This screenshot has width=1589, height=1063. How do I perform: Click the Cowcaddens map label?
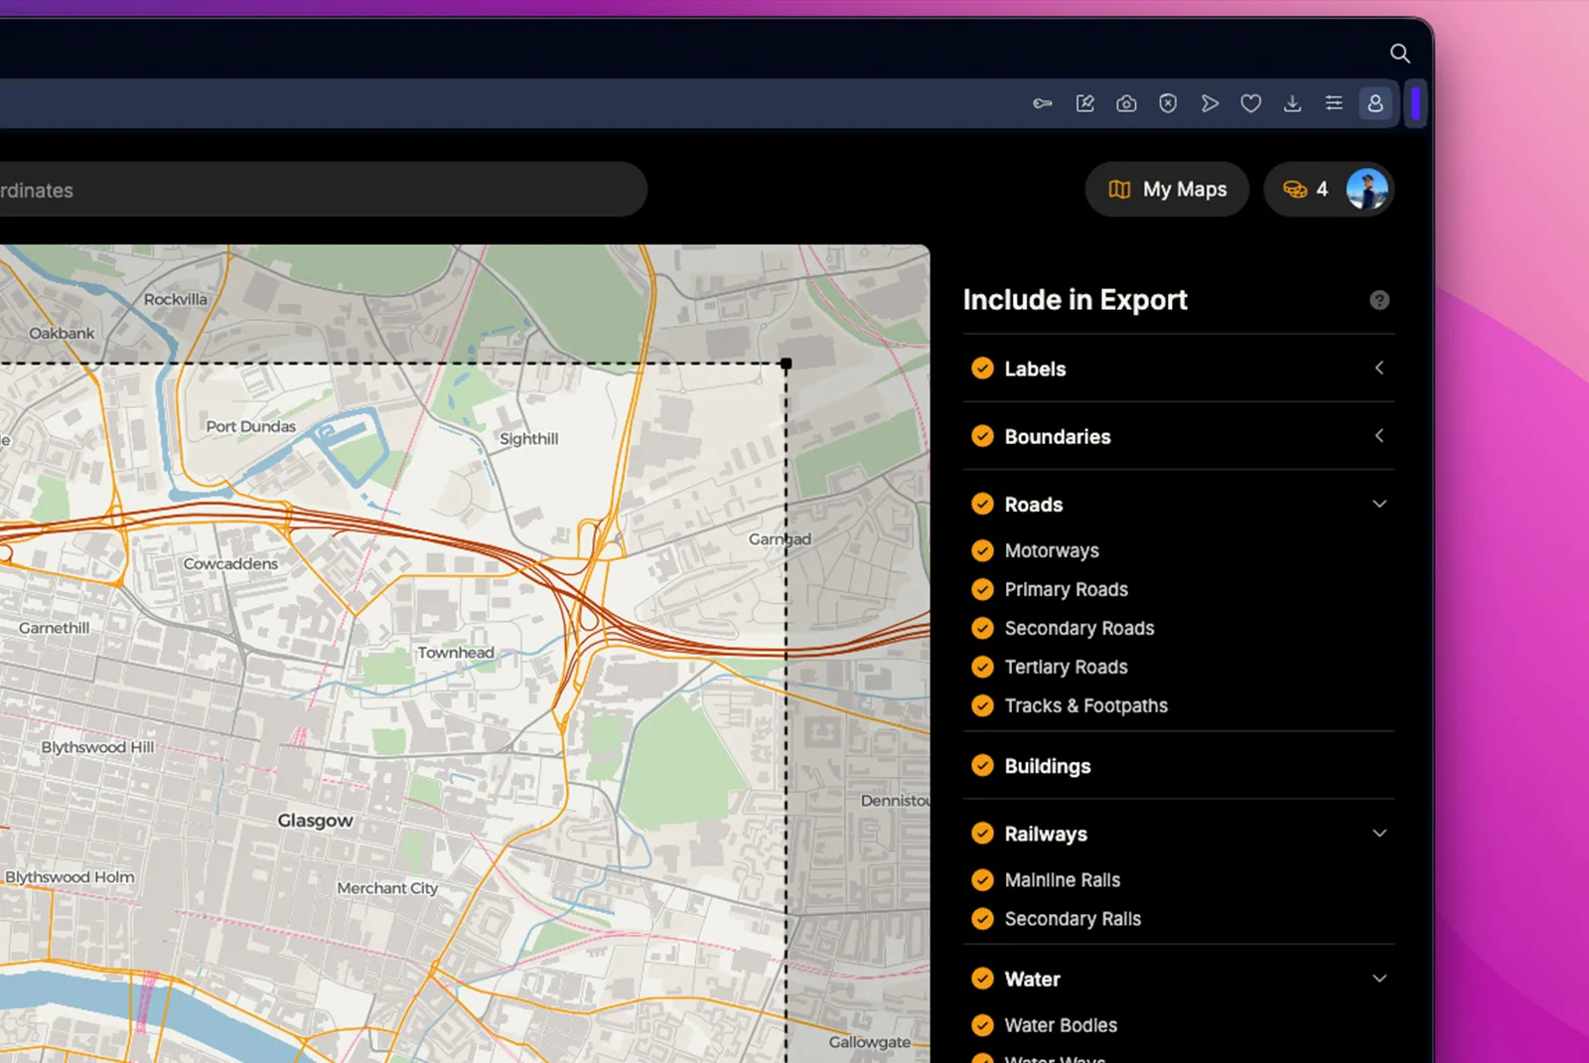click(x=230, y=563)
